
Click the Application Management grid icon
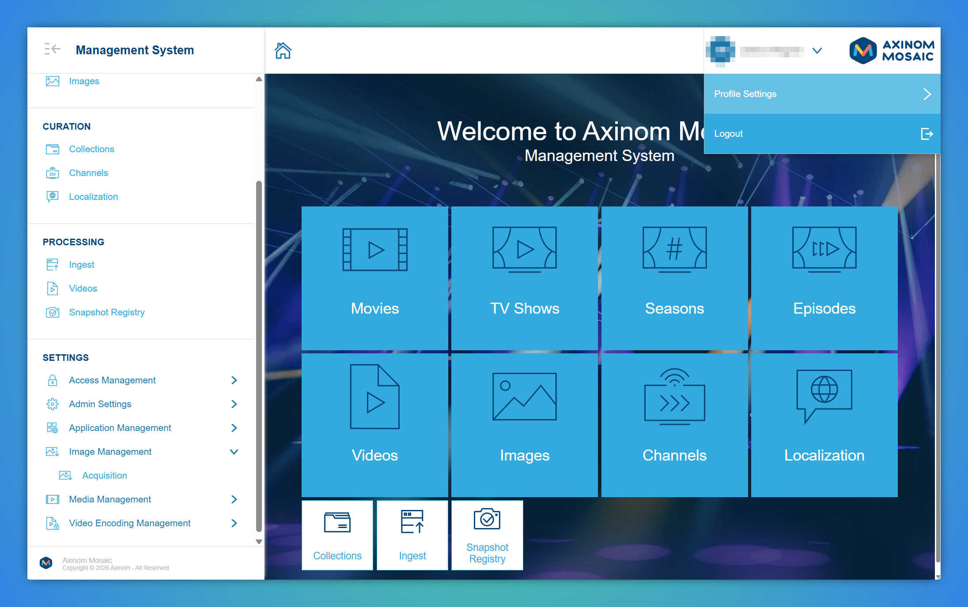coord(53,428)
